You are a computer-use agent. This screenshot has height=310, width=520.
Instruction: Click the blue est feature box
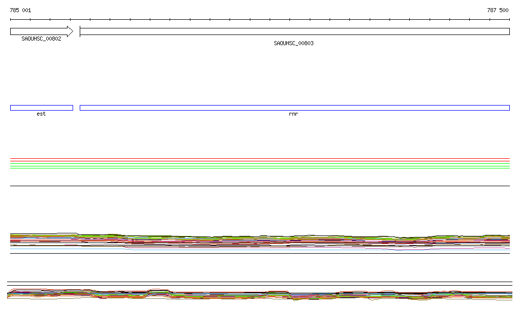point(41,108)
